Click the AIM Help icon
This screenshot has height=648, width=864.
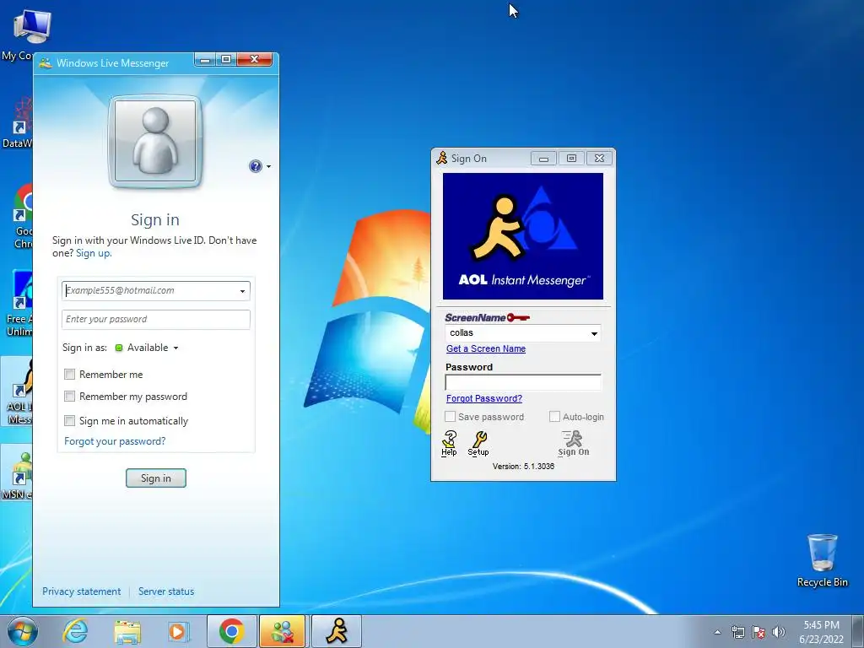click(x=449, y=443)
